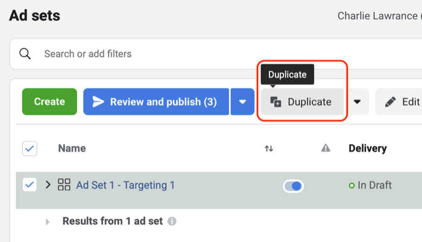
Task: Click the green Create button
Action: (x=49, y=102)
